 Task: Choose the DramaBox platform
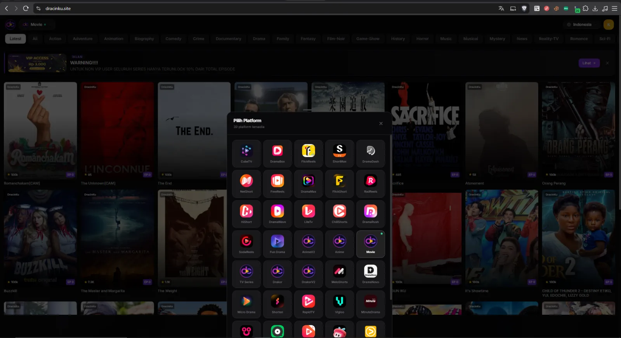point(278,153)
